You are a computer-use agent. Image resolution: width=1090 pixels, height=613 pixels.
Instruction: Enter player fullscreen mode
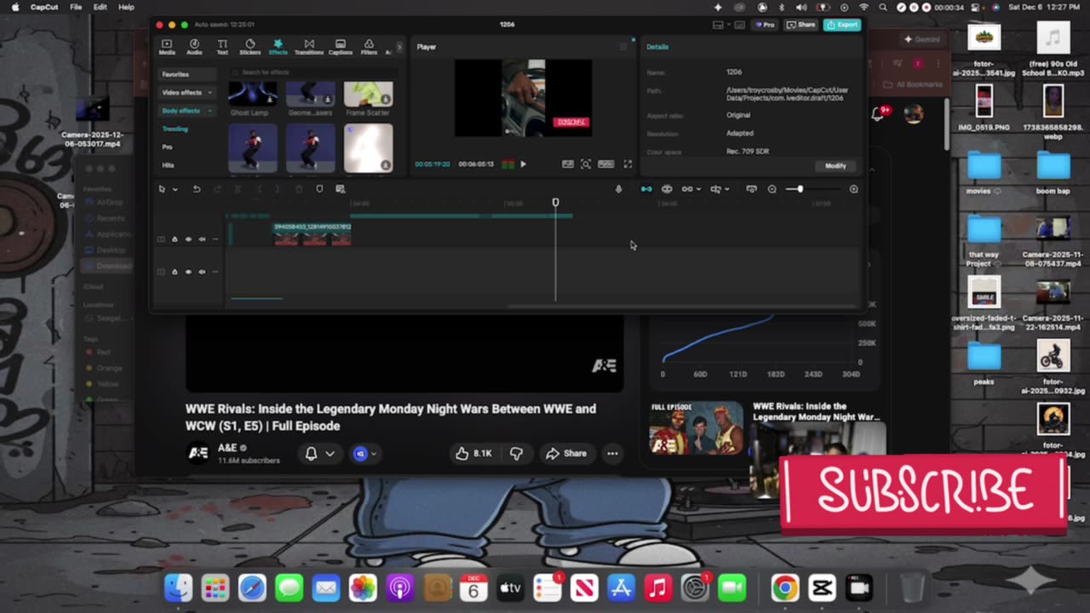pyautogui.click(x=628, y=164)
